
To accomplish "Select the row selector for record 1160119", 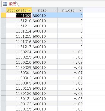I will point(4,88).
